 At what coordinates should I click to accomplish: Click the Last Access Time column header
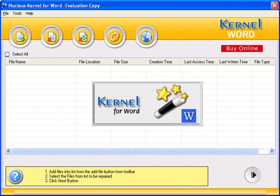(198, 62)
